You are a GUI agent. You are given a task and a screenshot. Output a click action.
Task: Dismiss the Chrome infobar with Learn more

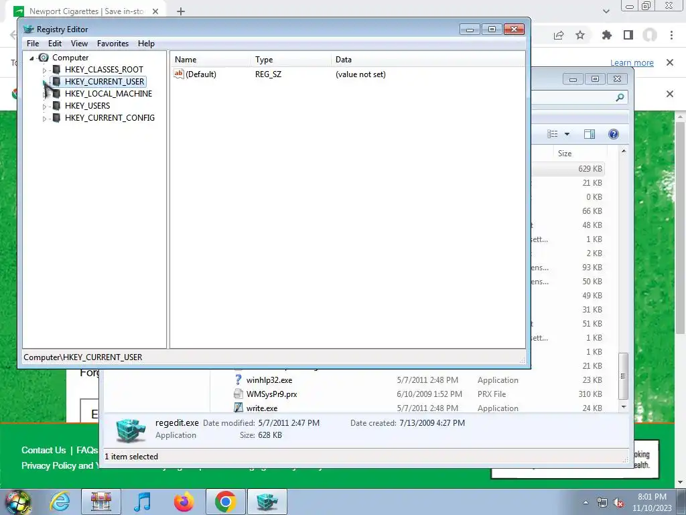coord(669,62)
